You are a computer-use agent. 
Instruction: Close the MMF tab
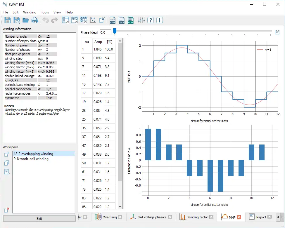point(239,217)
